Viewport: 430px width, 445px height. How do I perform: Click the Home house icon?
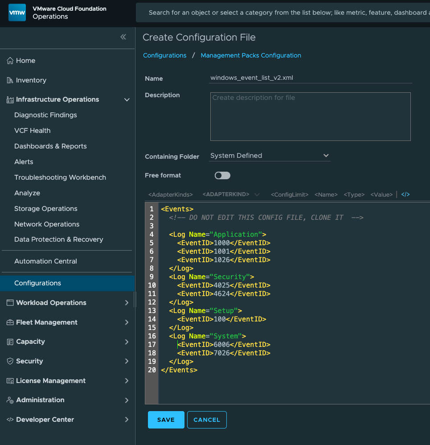10,61
